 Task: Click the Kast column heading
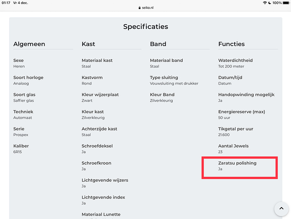[x=88, y=44]
